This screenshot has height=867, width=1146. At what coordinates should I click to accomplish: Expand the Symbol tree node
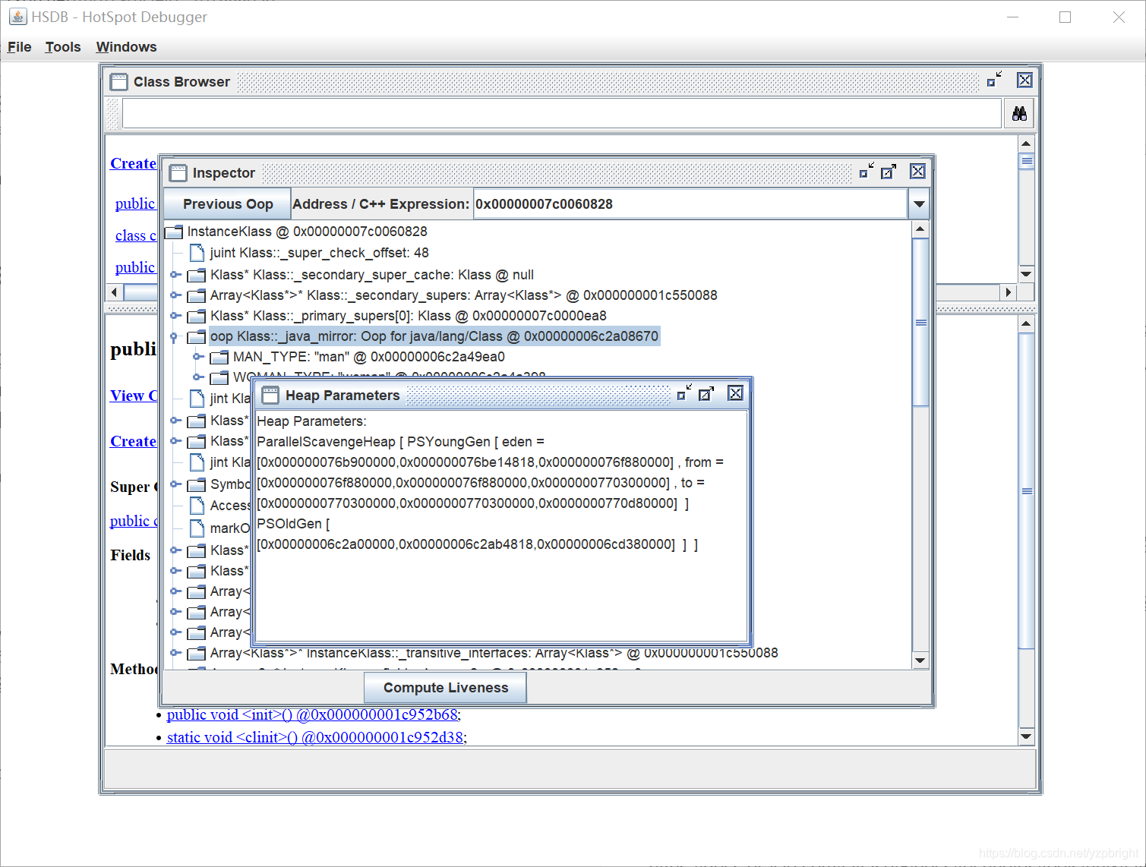[175, 484]
